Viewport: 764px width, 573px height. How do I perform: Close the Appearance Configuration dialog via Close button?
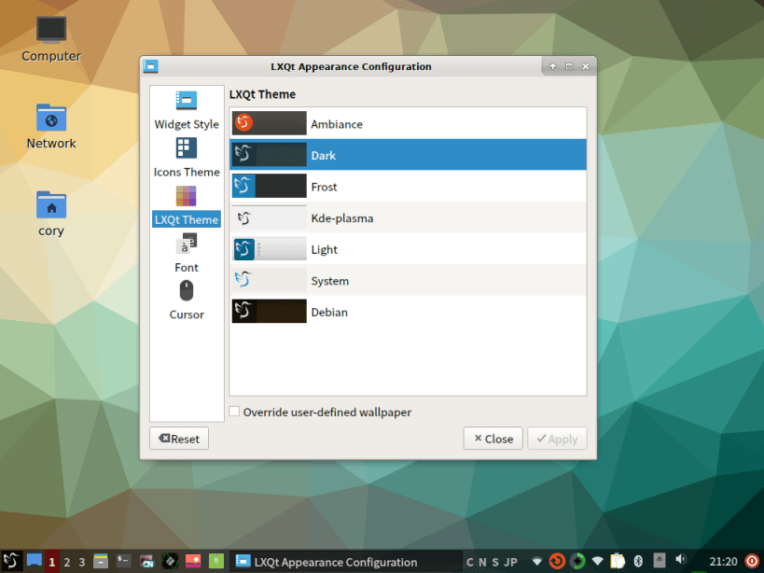[x=493, y=439]
